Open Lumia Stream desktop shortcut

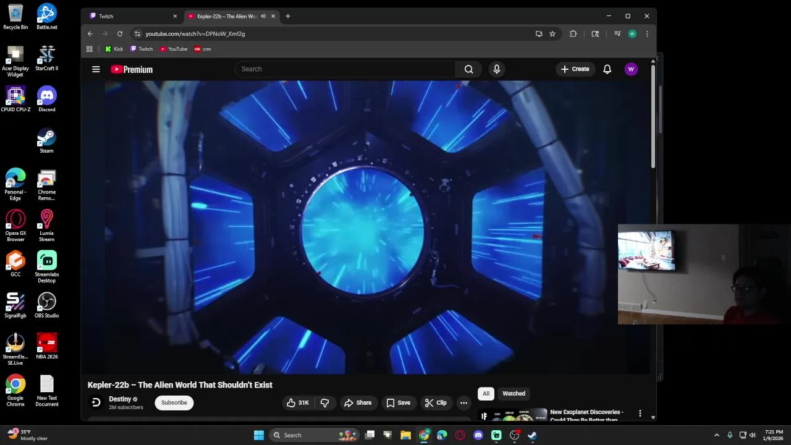(46, 226)
